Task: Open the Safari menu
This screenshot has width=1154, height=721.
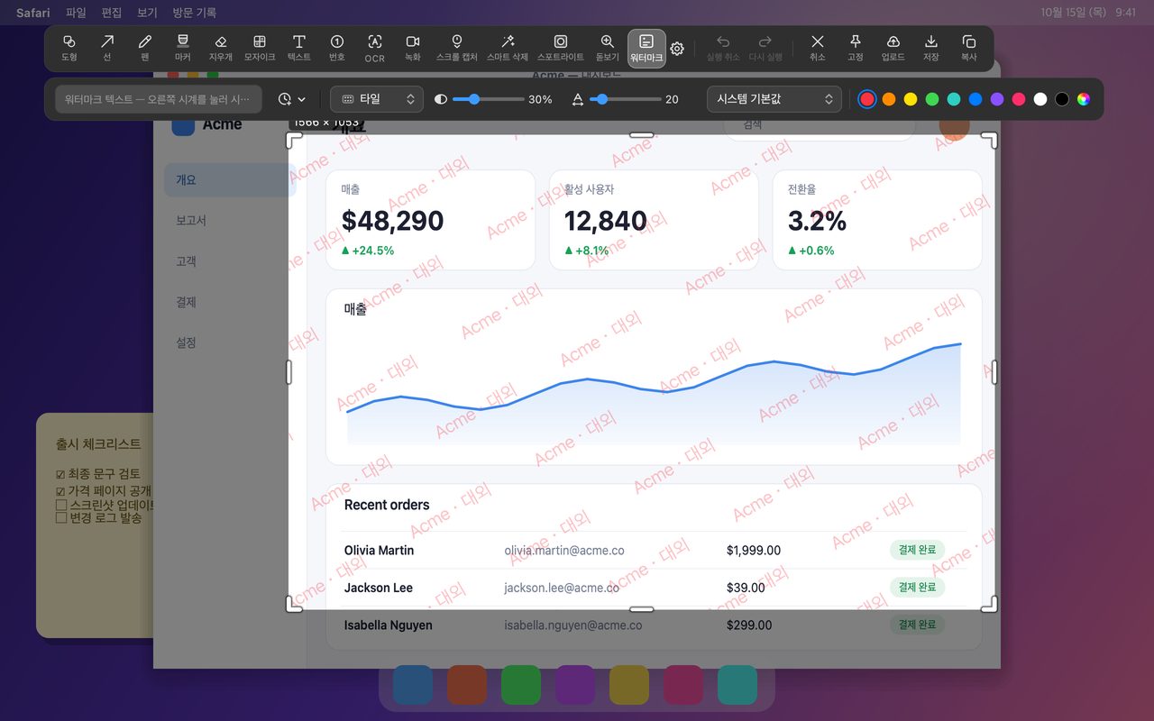Action: pyautogui.click(x=33, y=13)
